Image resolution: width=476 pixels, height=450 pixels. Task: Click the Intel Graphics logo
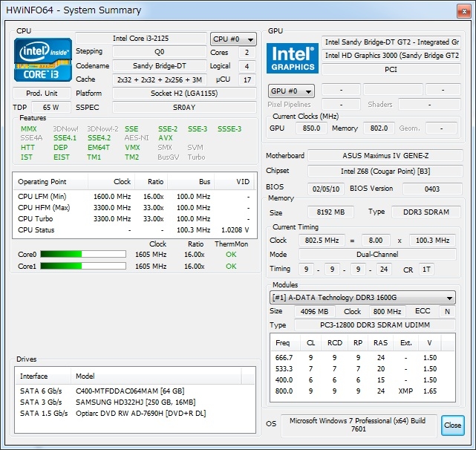coord(293,59)
